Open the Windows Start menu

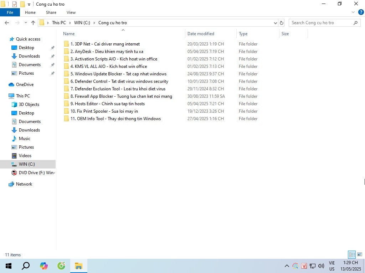9,266
